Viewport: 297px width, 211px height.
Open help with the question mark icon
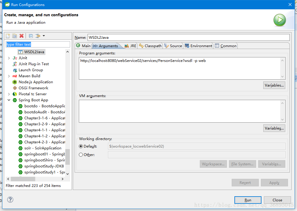[x=10, y=200]
